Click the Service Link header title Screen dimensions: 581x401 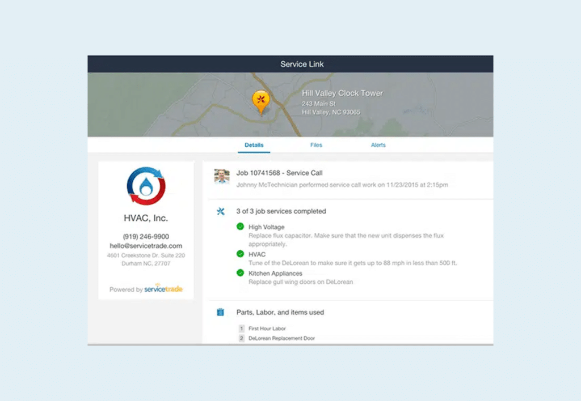301,64
